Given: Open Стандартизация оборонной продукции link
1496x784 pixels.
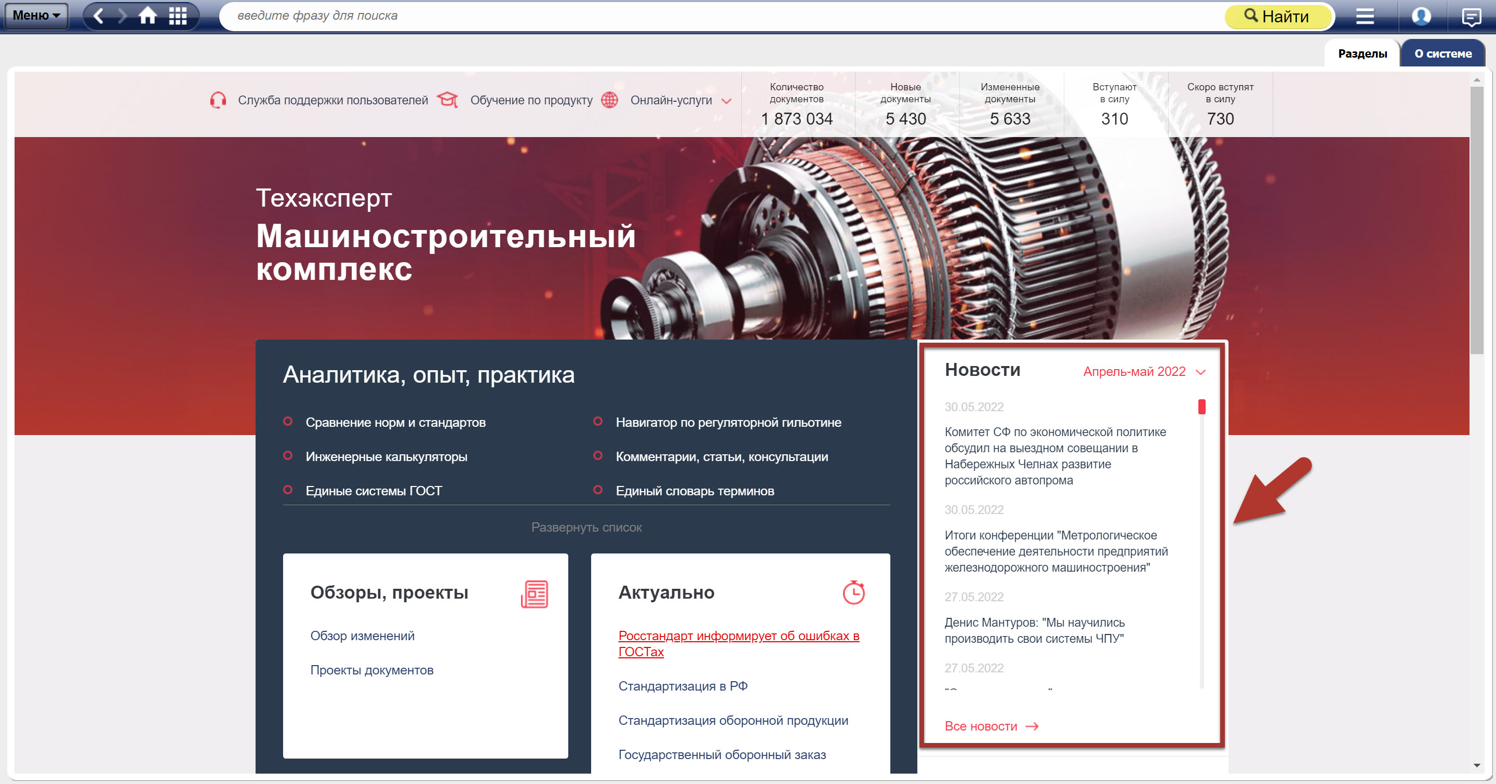Looking at the screenshot, I should pos(733,720).
